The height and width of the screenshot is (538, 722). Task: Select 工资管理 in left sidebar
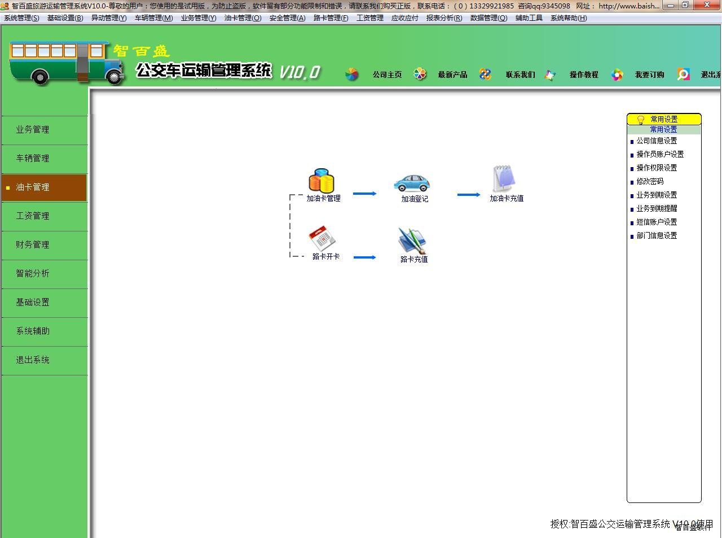point(44,216)
